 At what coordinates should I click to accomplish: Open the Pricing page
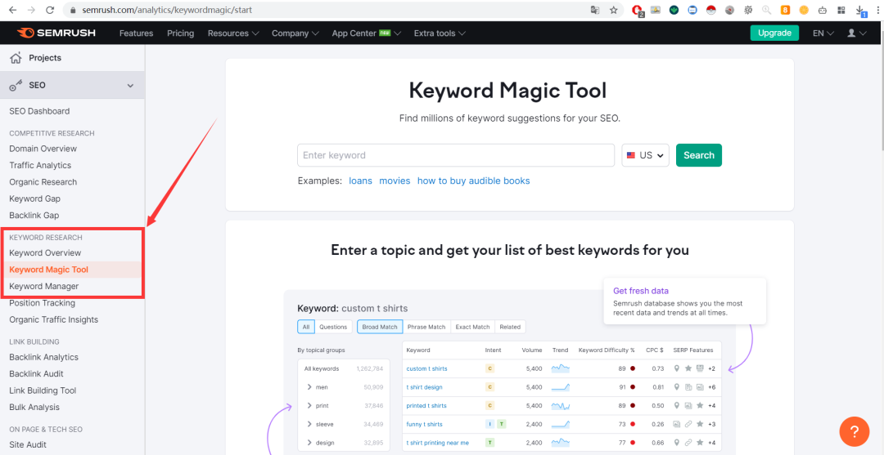point(180,33)
